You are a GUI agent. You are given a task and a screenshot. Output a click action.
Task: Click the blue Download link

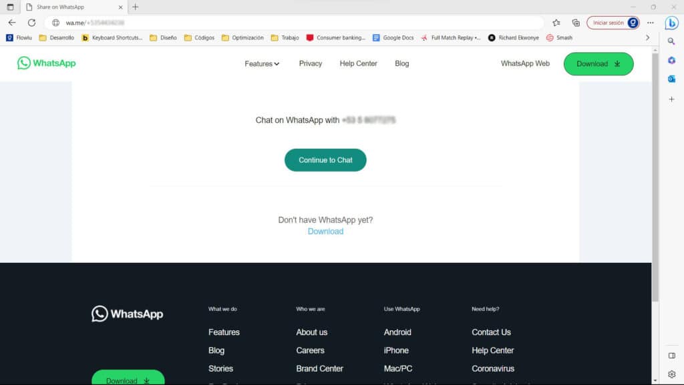tap(325, 232)
